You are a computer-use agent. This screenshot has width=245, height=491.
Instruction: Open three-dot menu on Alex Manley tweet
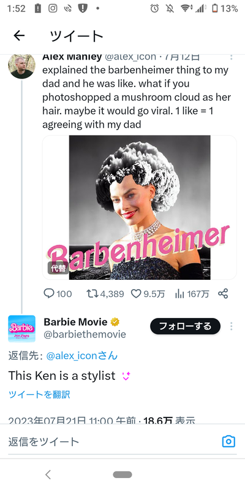(x=232, y=57)
